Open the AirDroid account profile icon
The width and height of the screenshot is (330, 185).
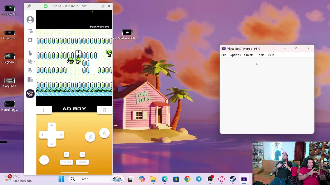30,20
